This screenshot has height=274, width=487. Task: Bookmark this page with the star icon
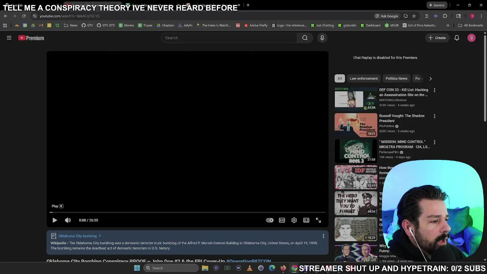414,16
